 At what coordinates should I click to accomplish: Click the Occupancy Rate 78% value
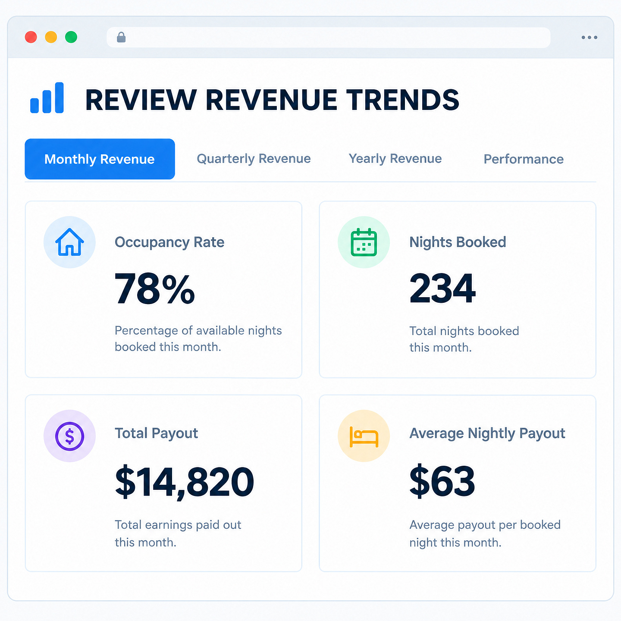pyautogui.click(x=155, y=289)
